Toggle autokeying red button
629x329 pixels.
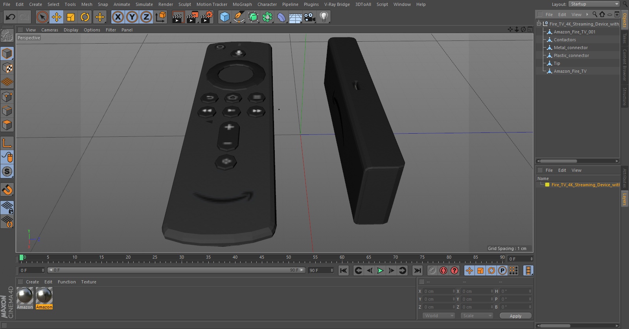pos(443,270)
